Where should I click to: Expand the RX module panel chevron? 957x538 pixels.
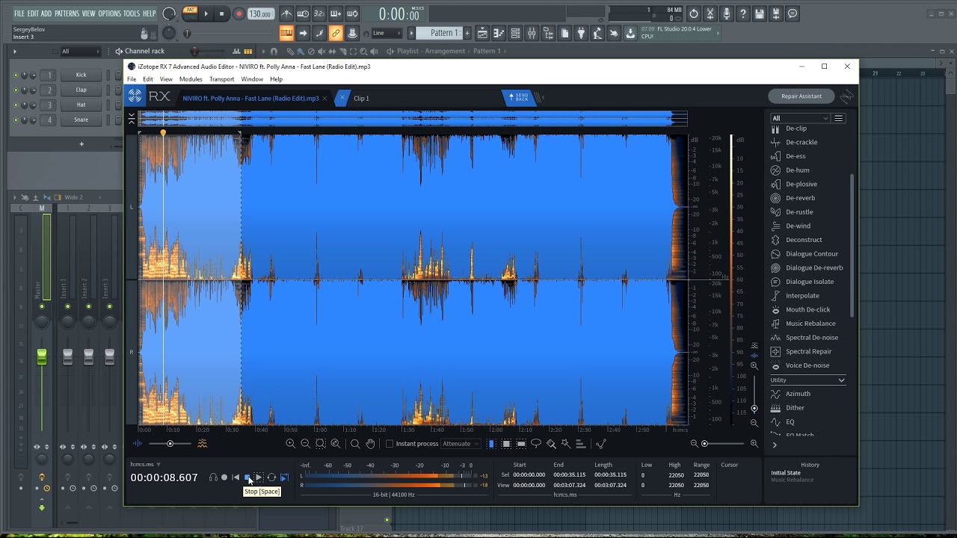coord(775,445)
